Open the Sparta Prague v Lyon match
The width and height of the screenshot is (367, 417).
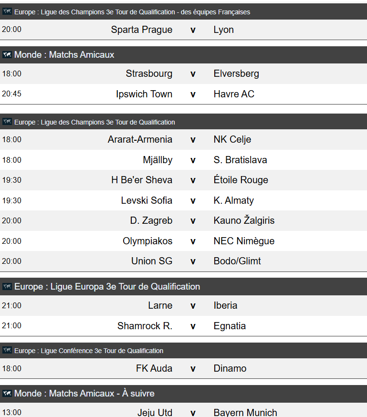pos(183,30)
